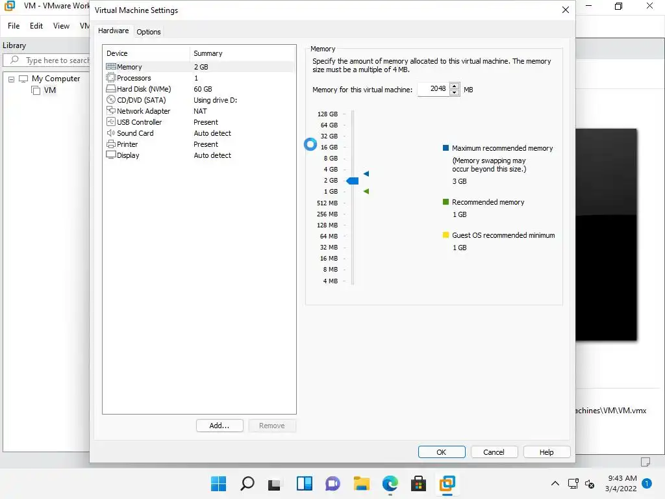
Task: Select the Memory device icon
Action: pyautogui.click(x=110, y=67)
